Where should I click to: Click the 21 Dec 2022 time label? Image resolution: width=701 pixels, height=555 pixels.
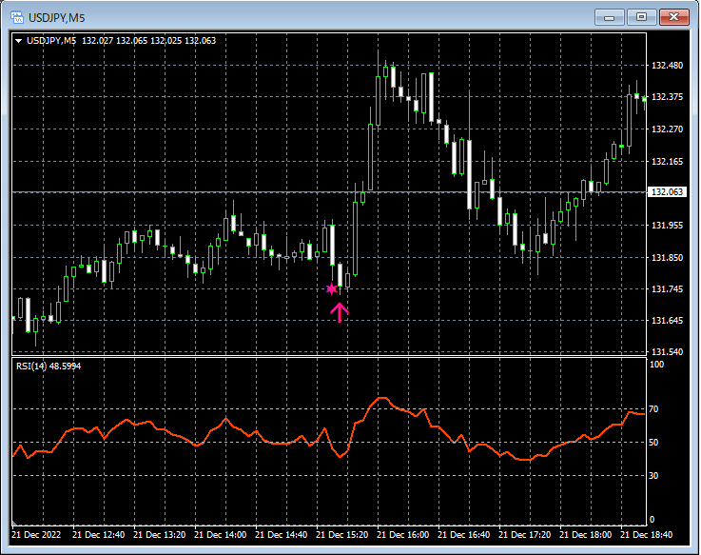[36, 534]
